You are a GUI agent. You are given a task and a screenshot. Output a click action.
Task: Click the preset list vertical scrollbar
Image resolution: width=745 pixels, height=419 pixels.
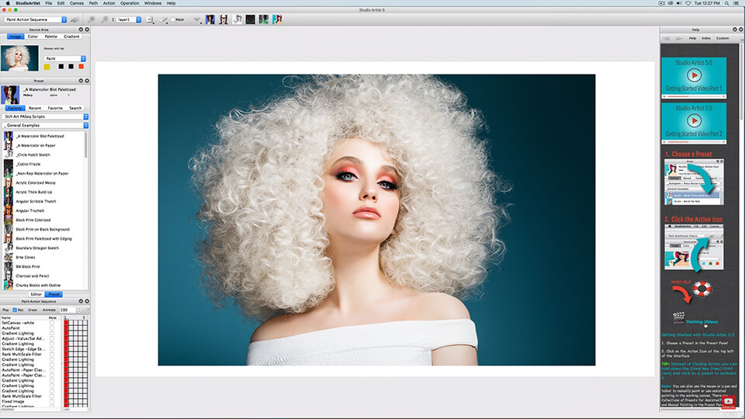[x=86, y=145]
